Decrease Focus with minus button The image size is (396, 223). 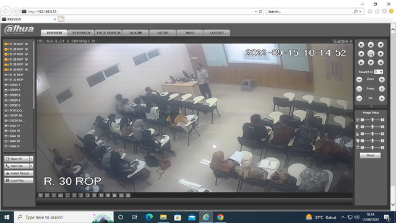point(359,89)
